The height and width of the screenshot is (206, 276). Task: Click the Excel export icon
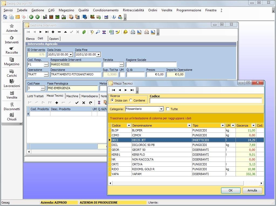pos(112,32)
